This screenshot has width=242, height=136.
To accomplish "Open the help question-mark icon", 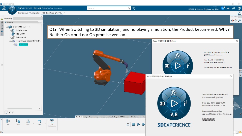I will (x=239, y=8).
